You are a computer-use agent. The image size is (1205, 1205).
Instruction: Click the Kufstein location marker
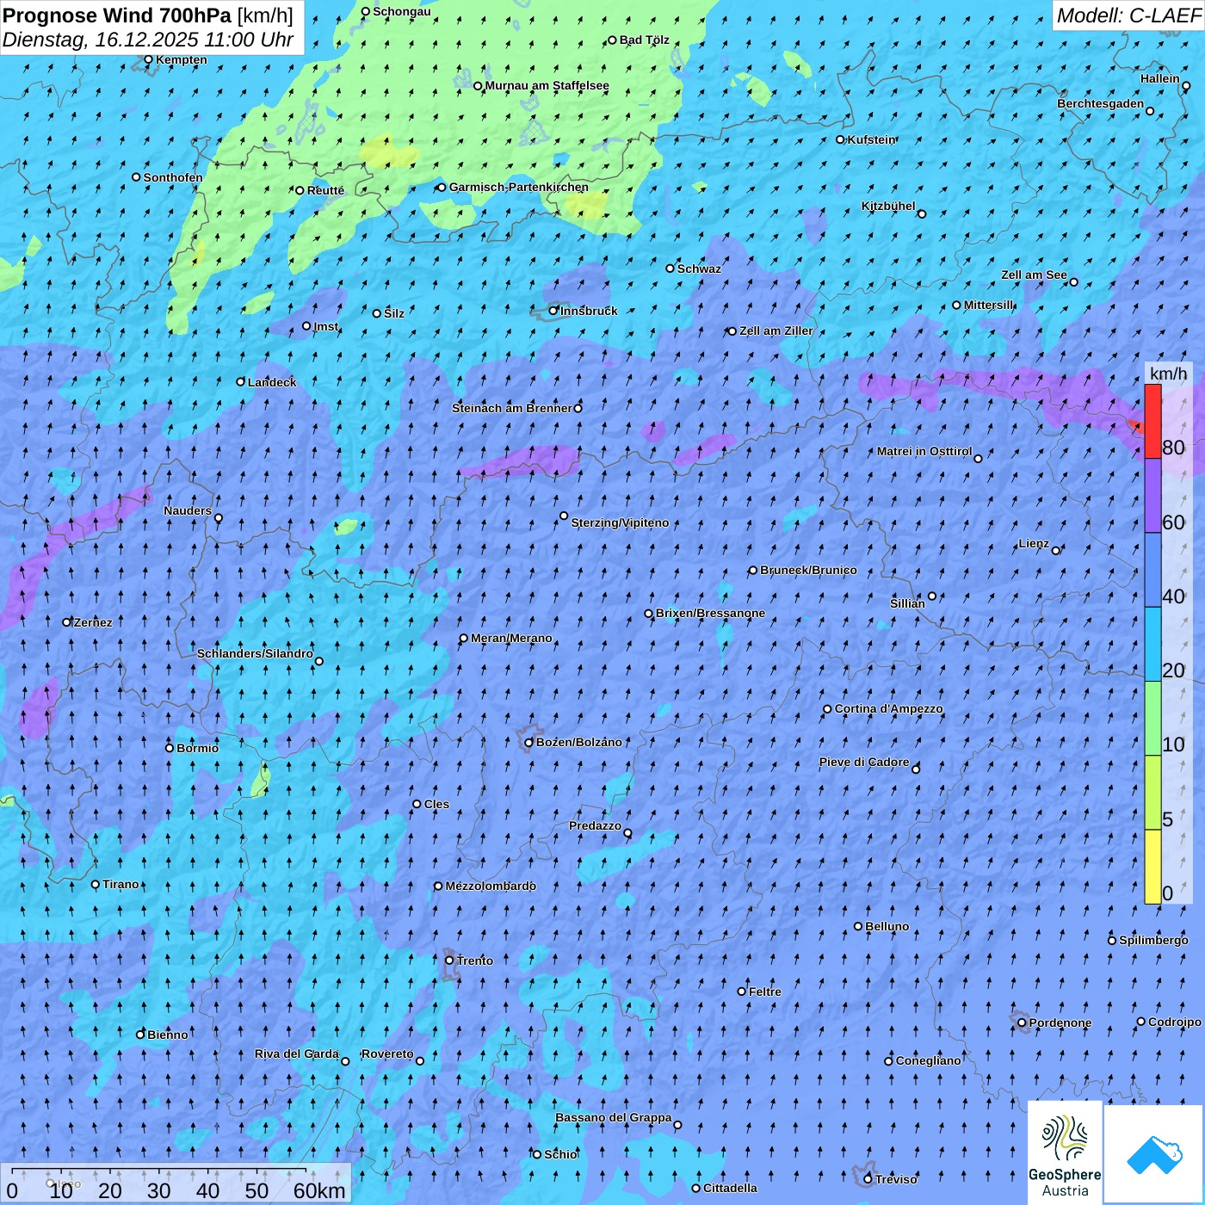click(x=840, y=139)
